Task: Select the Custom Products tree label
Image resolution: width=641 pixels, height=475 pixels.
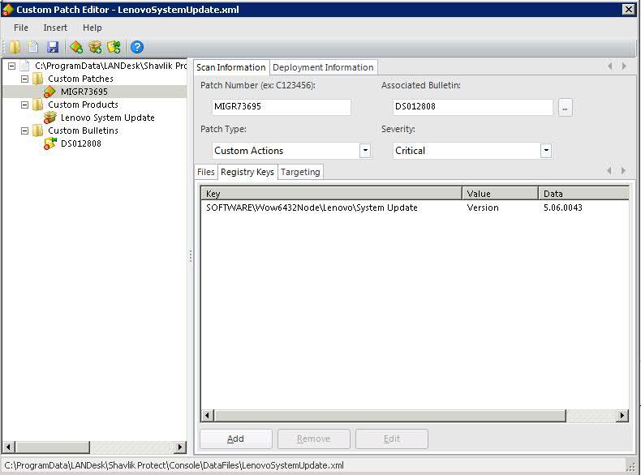Action: pyautogui.click(x=83, y=105)
